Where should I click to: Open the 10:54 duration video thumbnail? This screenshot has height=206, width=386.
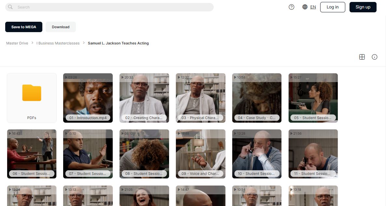257,196
